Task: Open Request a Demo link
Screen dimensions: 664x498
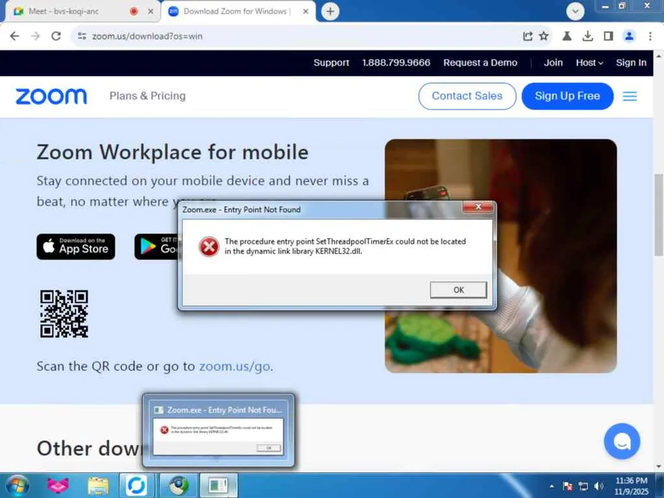Action: (480, 63)
